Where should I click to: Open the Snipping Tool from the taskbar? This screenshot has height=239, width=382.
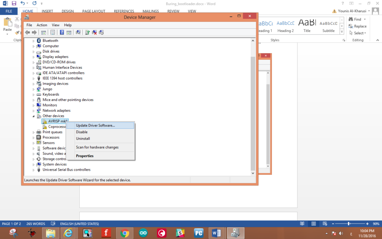click(x=14, y=233)
